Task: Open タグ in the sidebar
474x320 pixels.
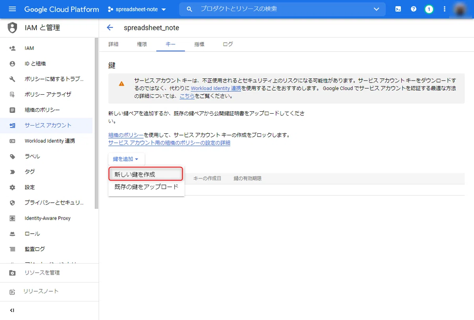Action: click(x=30, y=172)
